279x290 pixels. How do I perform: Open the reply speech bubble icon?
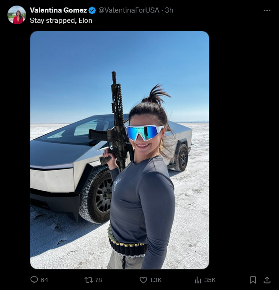coord(34,280)
